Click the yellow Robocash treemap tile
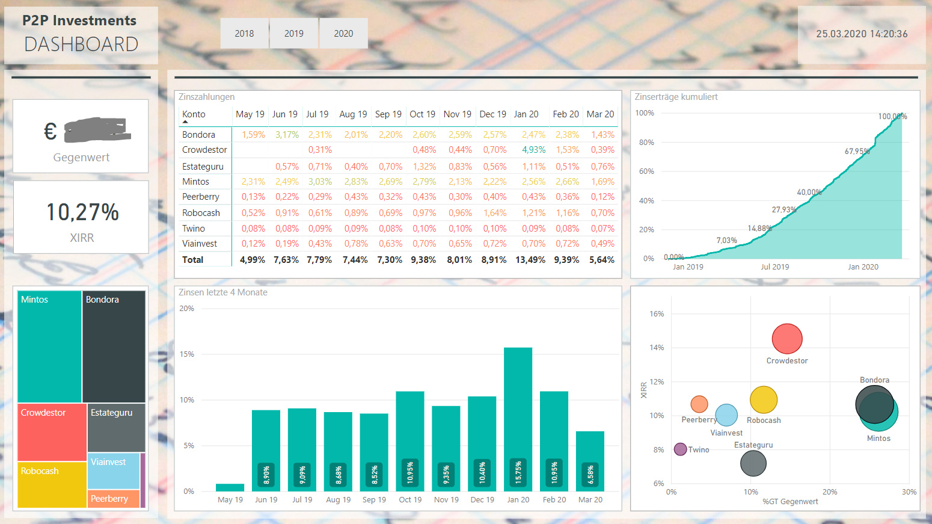Screen dimensions: 932x524 (x=52, y=485)
